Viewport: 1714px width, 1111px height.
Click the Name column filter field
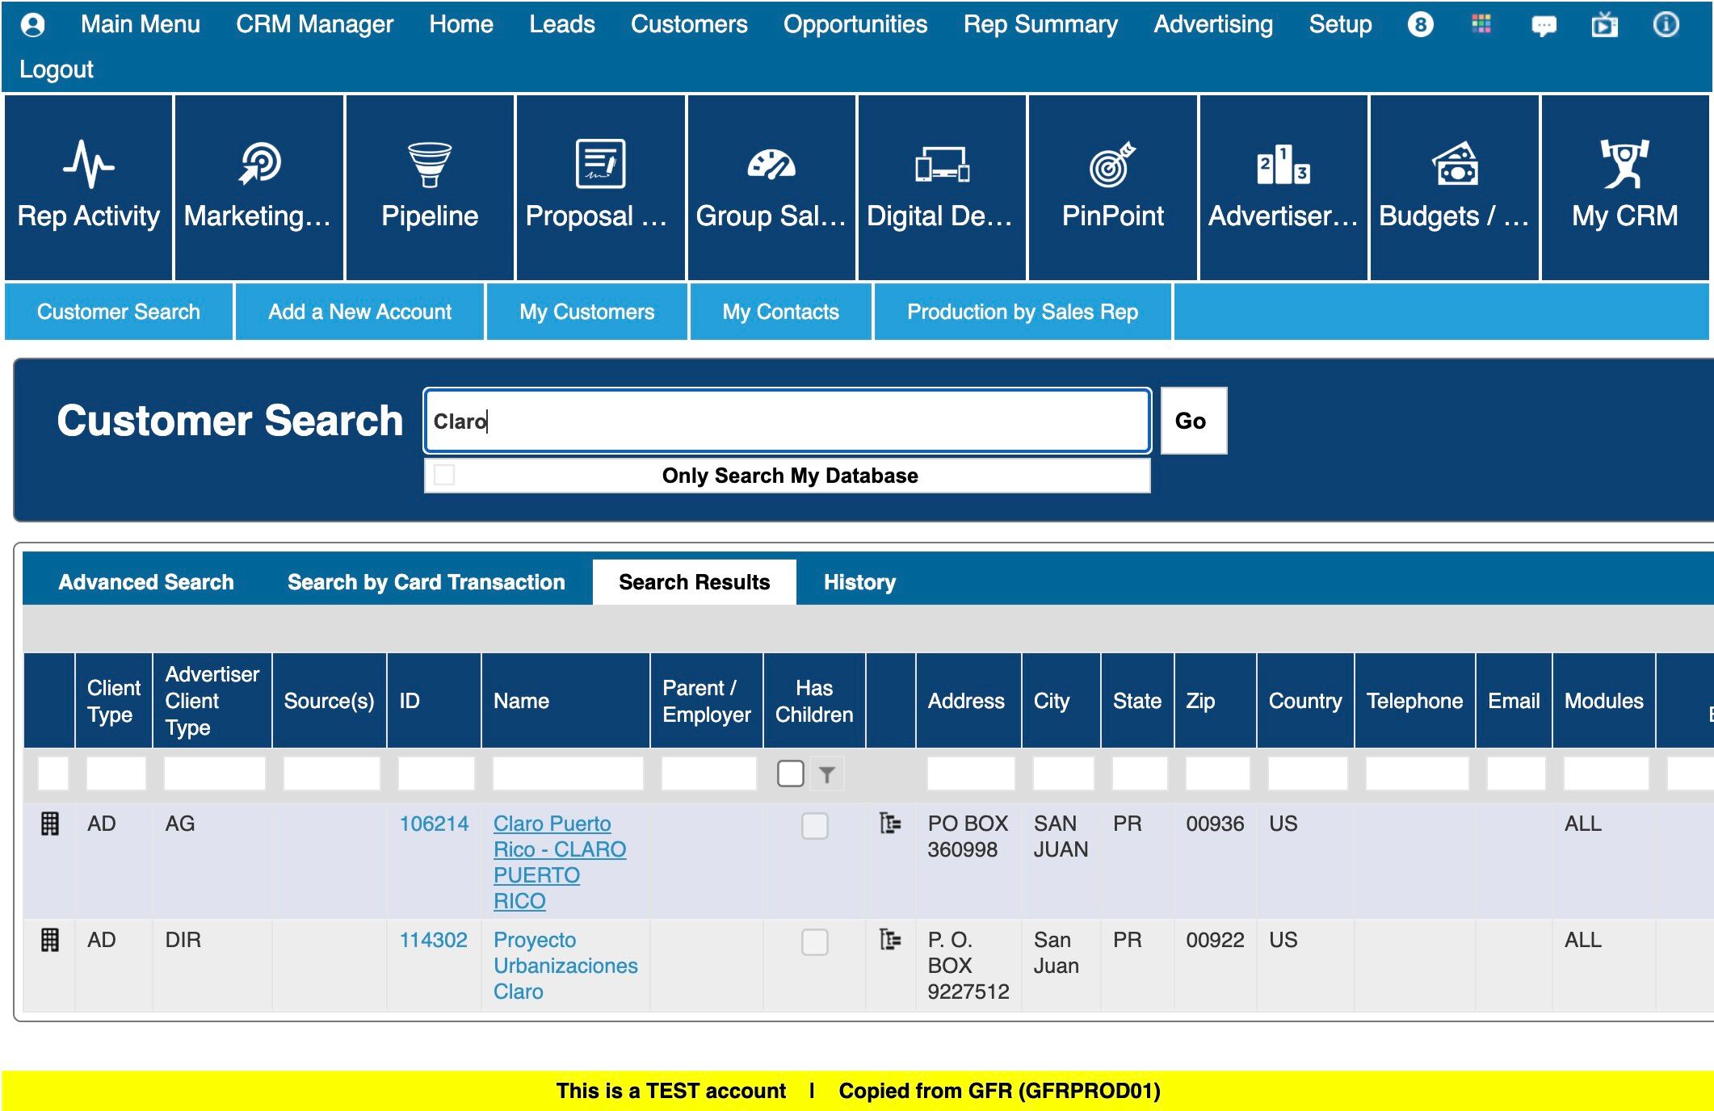(x=567, y=774)
